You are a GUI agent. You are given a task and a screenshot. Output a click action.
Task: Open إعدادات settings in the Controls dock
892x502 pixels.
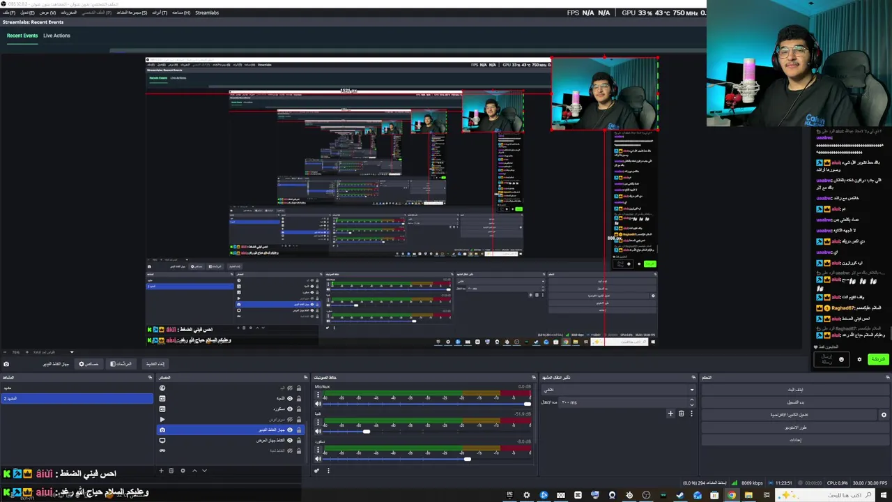coord(795,440)
